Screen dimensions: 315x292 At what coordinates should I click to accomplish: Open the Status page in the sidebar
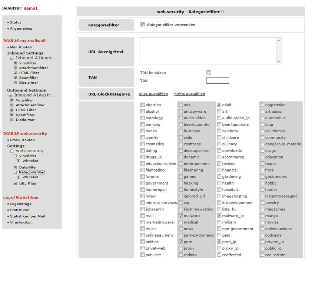click(x=16, y=23)
